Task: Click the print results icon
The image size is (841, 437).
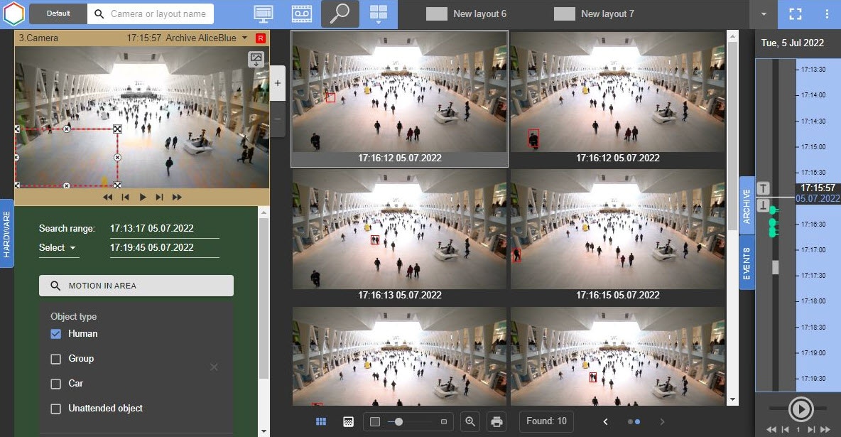Action: (497, 421)
